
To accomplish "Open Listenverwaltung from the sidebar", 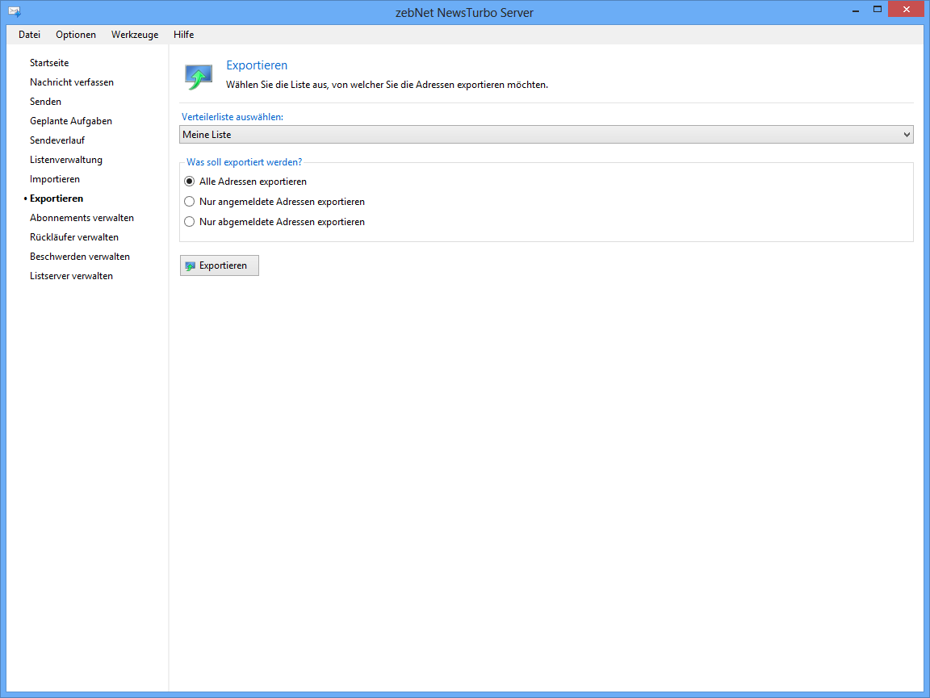I will tap(66, 160).
